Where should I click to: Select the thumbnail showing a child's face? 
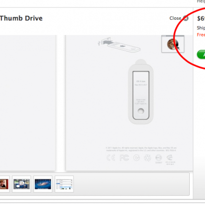4,184
